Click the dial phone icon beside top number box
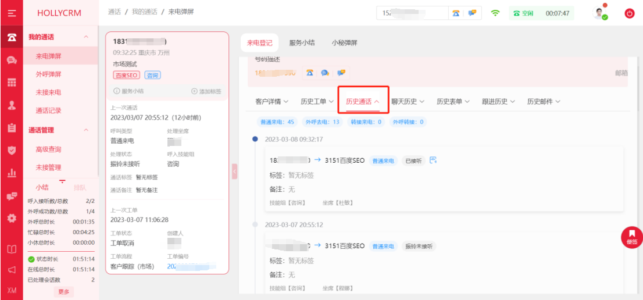The height and width of the screenshot is (300, 643). point(456,13)
